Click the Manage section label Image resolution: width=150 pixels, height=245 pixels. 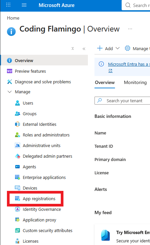tap(23, 92)
